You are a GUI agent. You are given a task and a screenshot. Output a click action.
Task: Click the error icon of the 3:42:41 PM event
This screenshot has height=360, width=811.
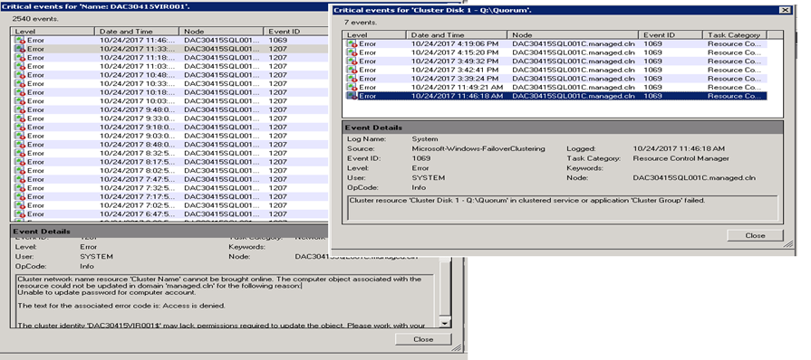(352, 70)
